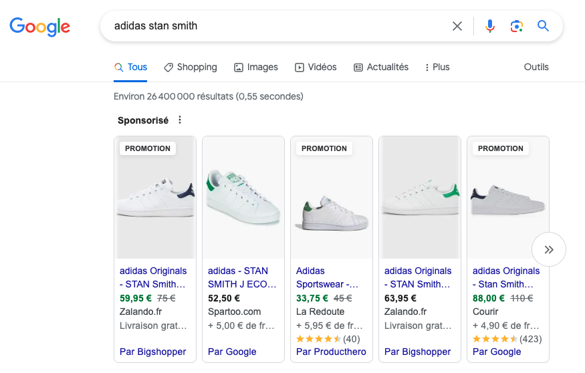Go to the Google logo homepage
Screen dimensions: 585x373
39,27
